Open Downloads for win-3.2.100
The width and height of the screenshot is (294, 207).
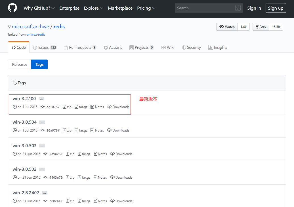tap(118, 107)
